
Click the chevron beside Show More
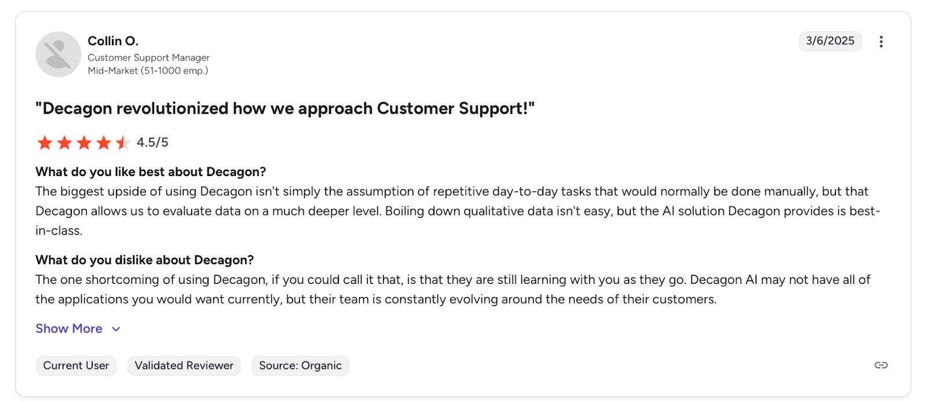click(116, 329)
